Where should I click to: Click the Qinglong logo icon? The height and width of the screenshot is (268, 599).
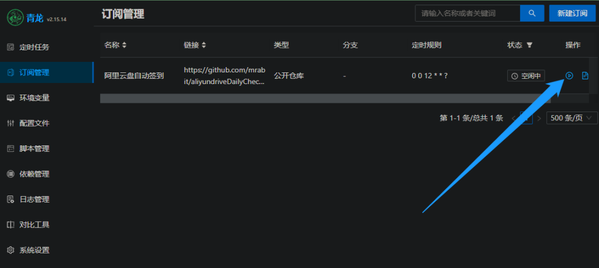click(15, 17)
